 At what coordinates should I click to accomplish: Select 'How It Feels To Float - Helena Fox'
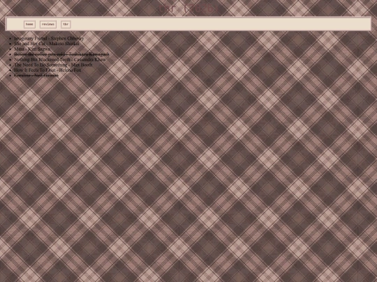tap(47, 70)
